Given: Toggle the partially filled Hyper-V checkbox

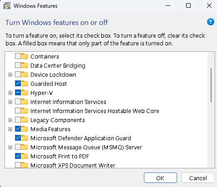Looking at the screenshot, I should (18, 93).
